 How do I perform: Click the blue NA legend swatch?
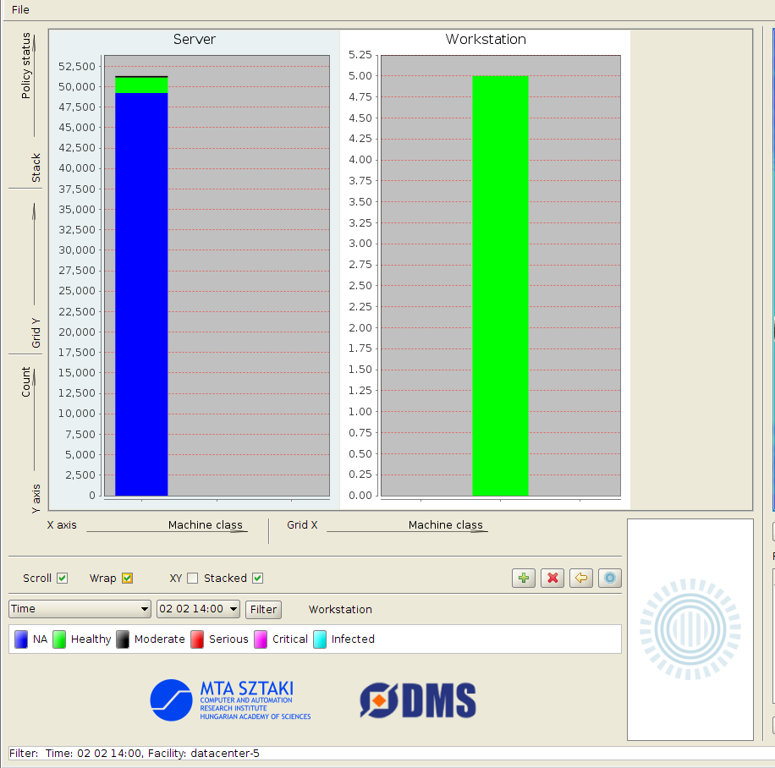pyautogui.click(x=21, y=639)
